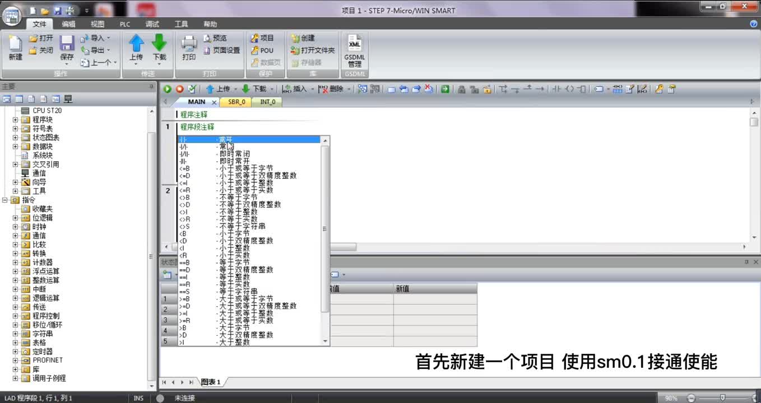Click 项目 protect button in ribbon
761x403 pixels.
(x=262, y=38)
